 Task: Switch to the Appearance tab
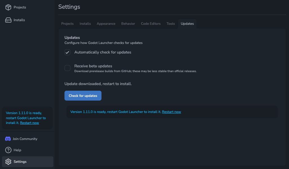tap(106, 24)
